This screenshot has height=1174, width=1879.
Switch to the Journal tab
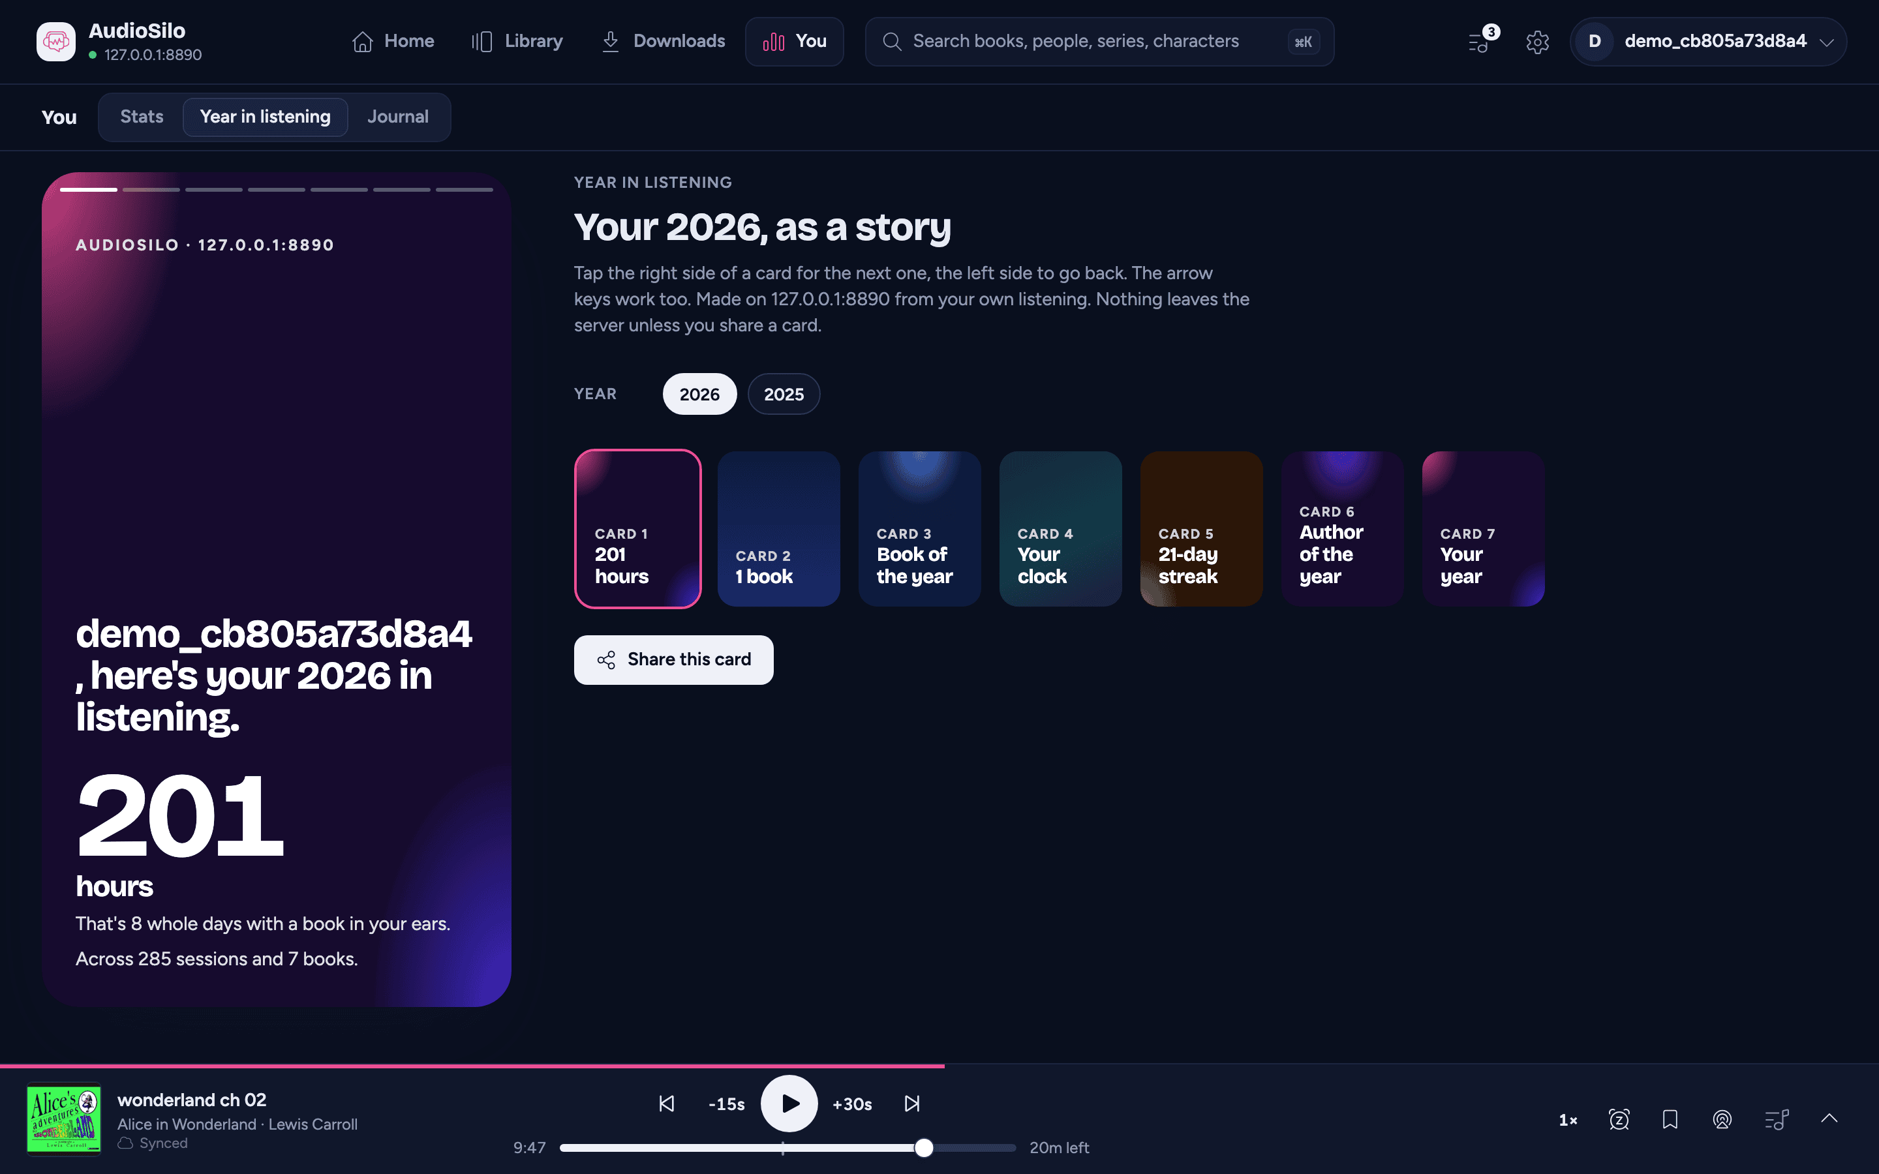coord(397,117)
